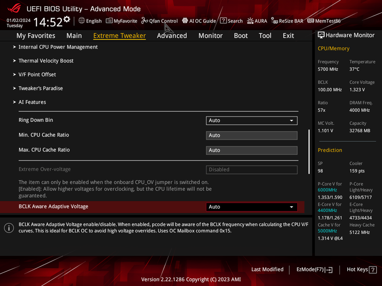This screenshot has height=286, width=382.
Task: Select BCLK Aware Adaptive Voltage row
Action: pos(152,207)
